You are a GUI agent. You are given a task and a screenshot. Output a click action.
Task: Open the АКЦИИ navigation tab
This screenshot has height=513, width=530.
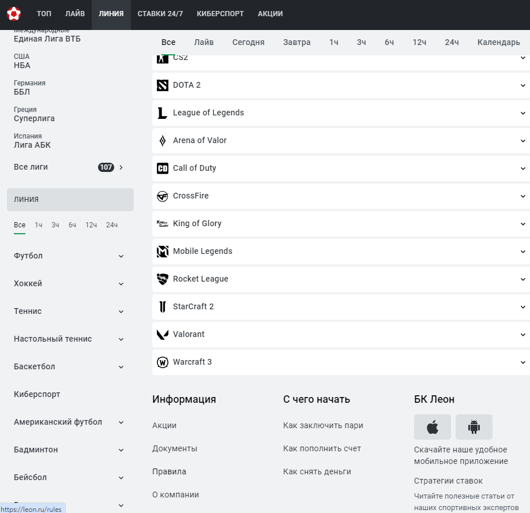pos(270,14)
